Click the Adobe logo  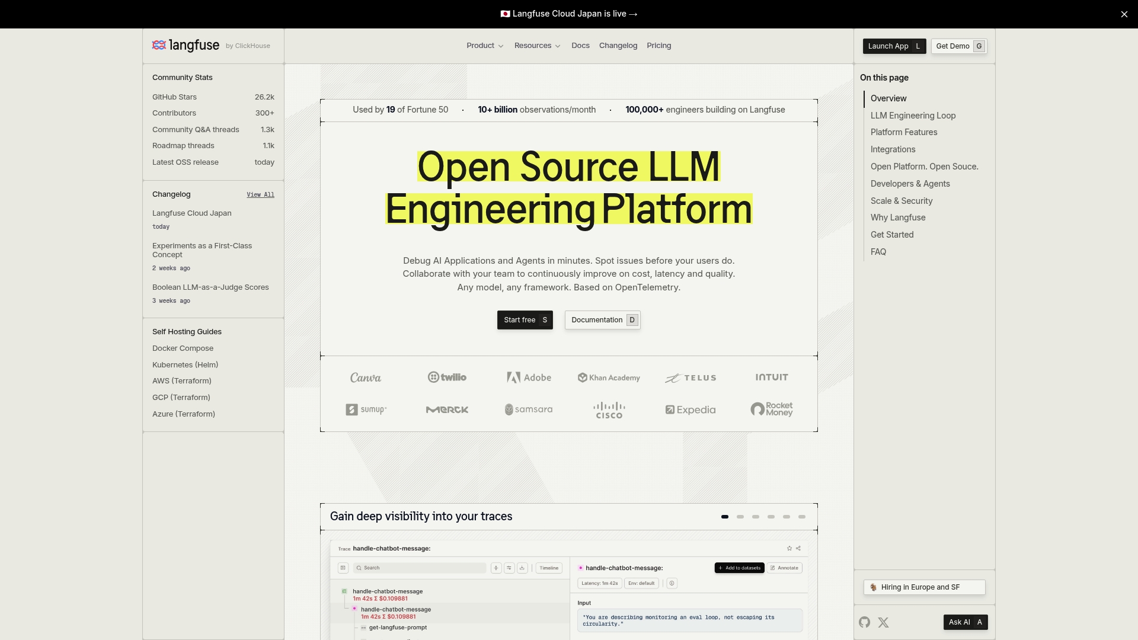[x=529, y=377]
